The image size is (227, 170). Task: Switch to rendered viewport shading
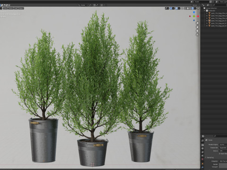(x=192, y=8)
